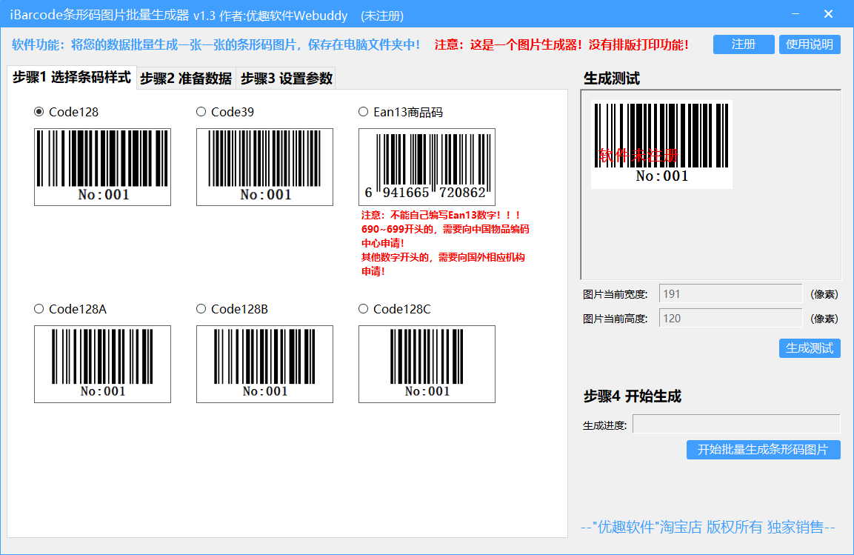Screen dimensions: 854x555
Task: Click the Code128B sample barcode image
Action: [x=264, y=365]
